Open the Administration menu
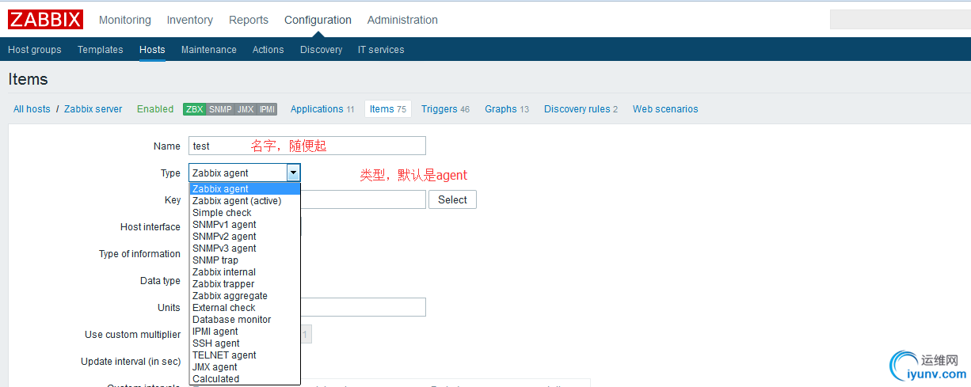 (x=402, y=20)
